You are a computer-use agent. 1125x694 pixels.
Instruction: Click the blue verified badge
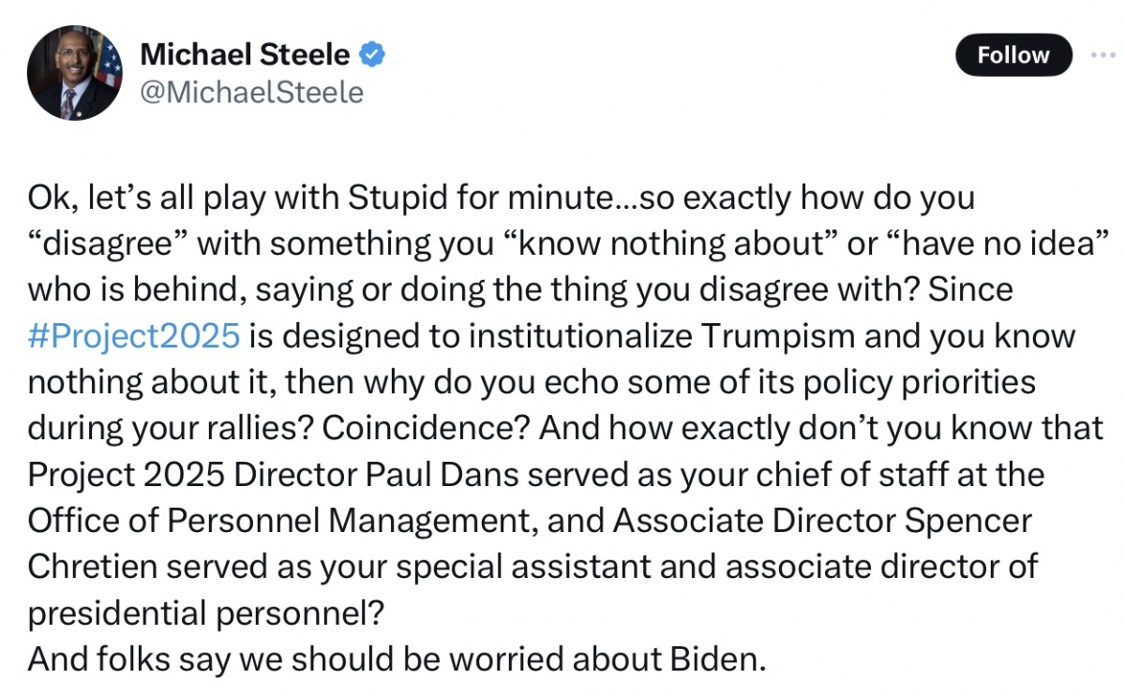pyautogui.click(x=372, y=55)
